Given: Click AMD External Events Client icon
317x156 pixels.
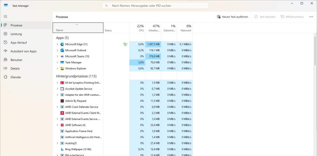Looking at the screenshot, I should point(62,113).
